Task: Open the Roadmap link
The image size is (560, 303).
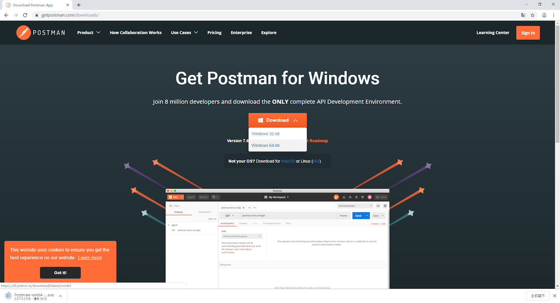Action: click(x=318, y=141)
